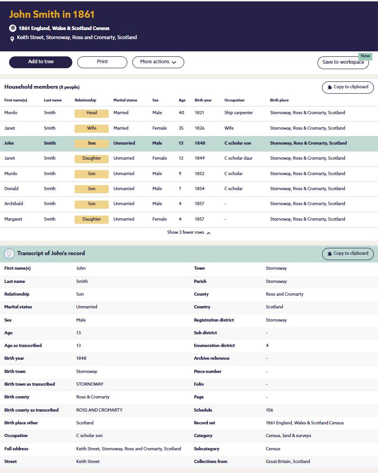Viewport: 378px width, 473px height.
Task: Click the Subcategory value Census
Action: tap(273, 448)
